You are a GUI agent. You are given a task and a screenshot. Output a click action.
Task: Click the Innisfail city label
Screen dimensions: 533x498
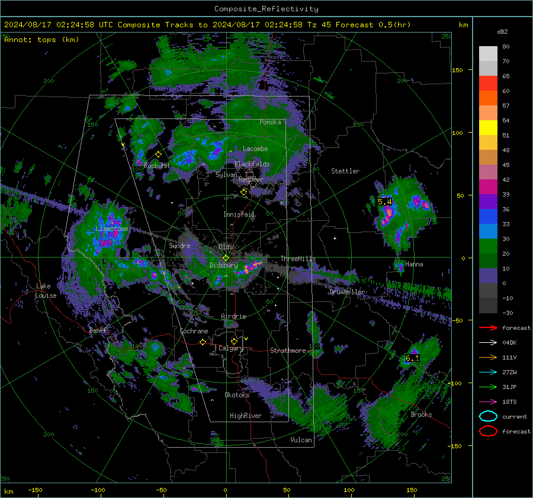point(239,214)
